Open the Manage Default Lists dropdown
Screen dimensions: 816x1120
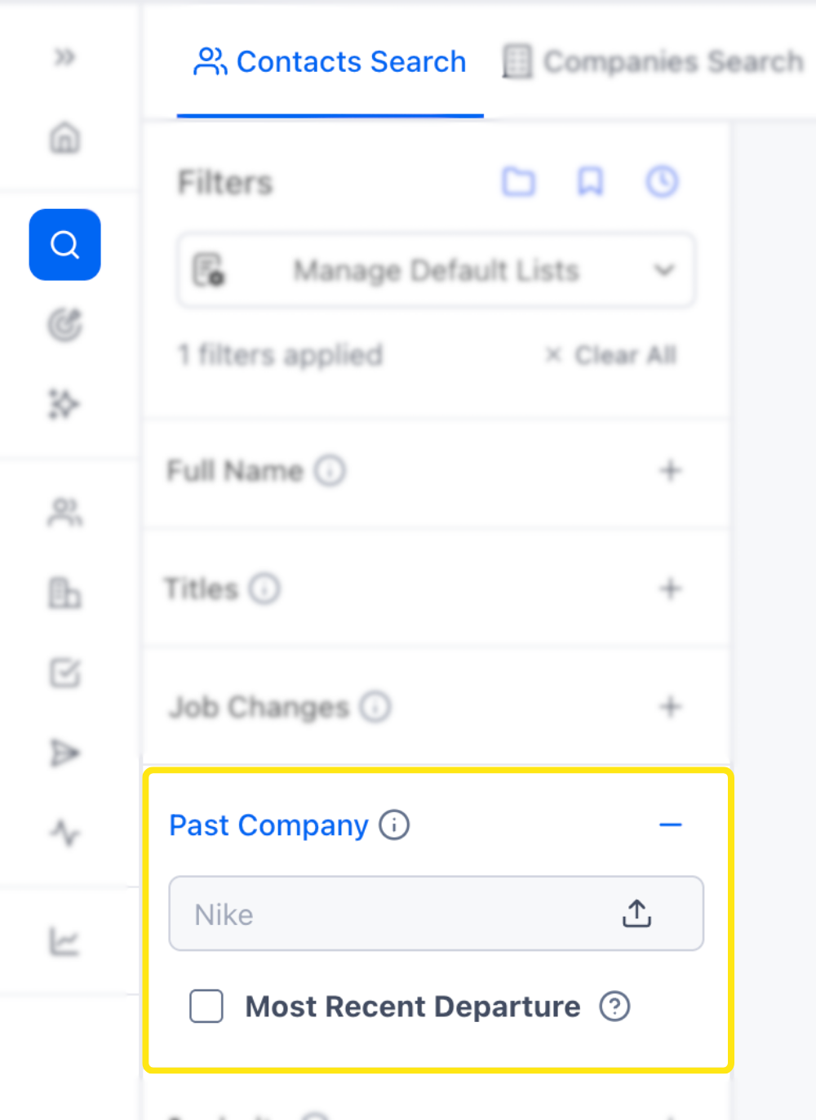tap(436, 270)
